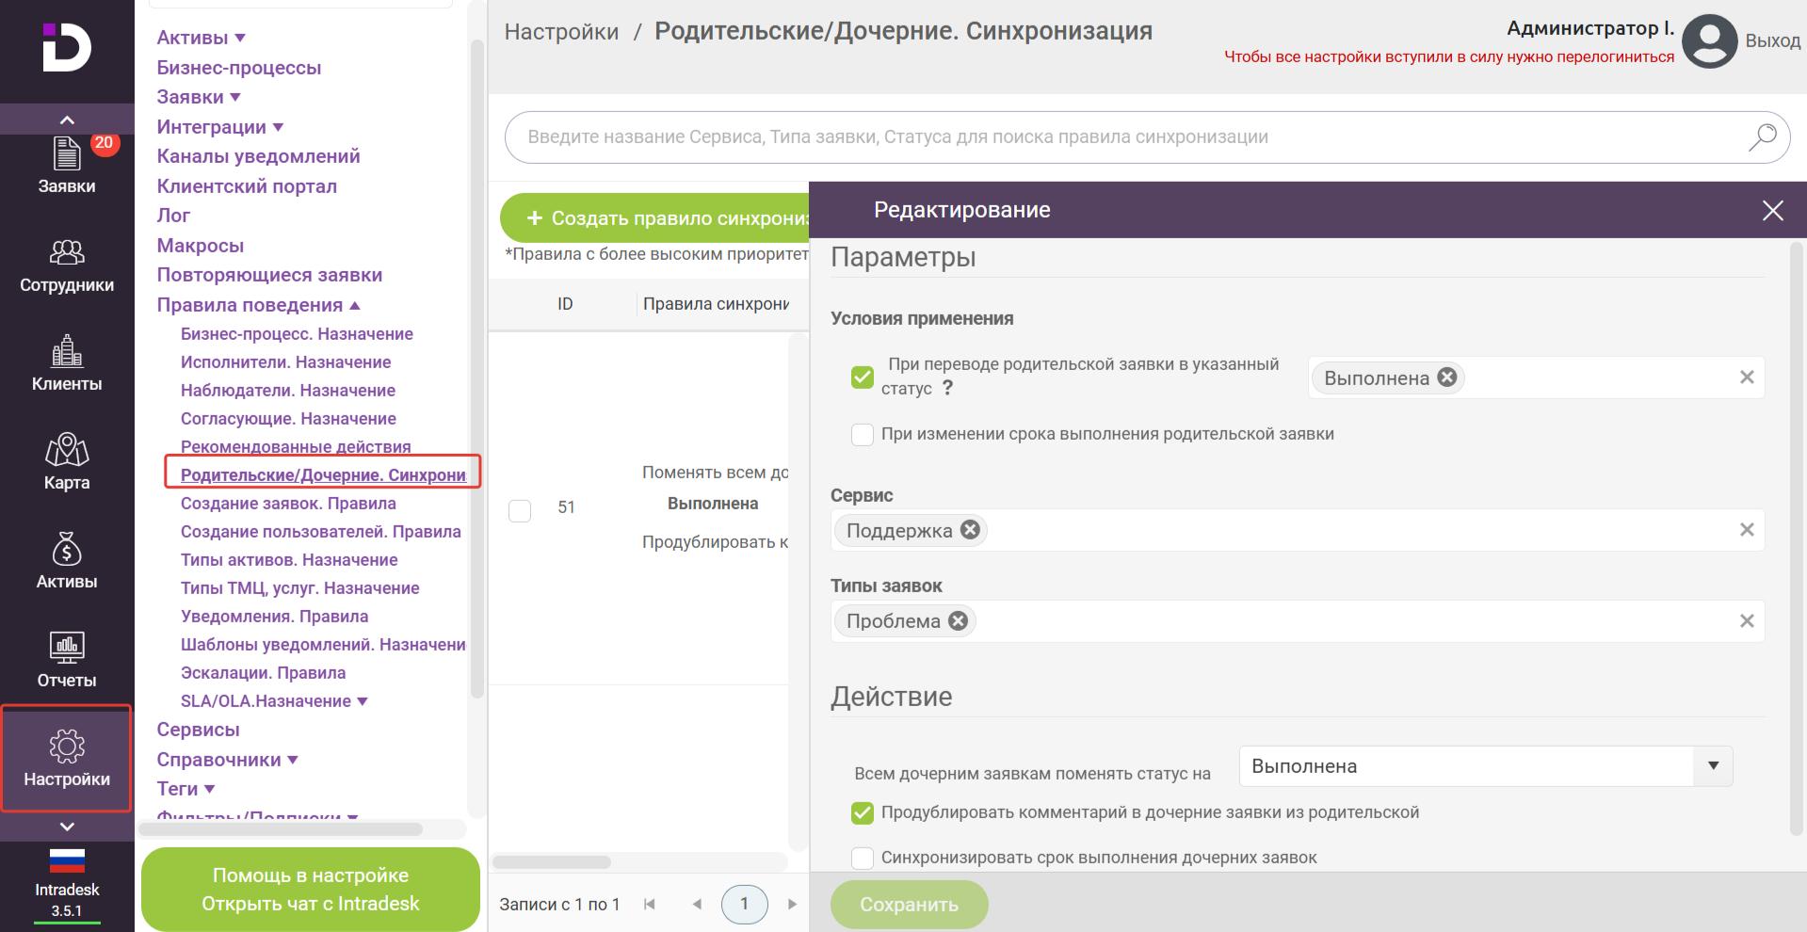The image size is (1807, 932).
Task: Open child status dropdown Выполнена
Action: [x=1485, y=766]
